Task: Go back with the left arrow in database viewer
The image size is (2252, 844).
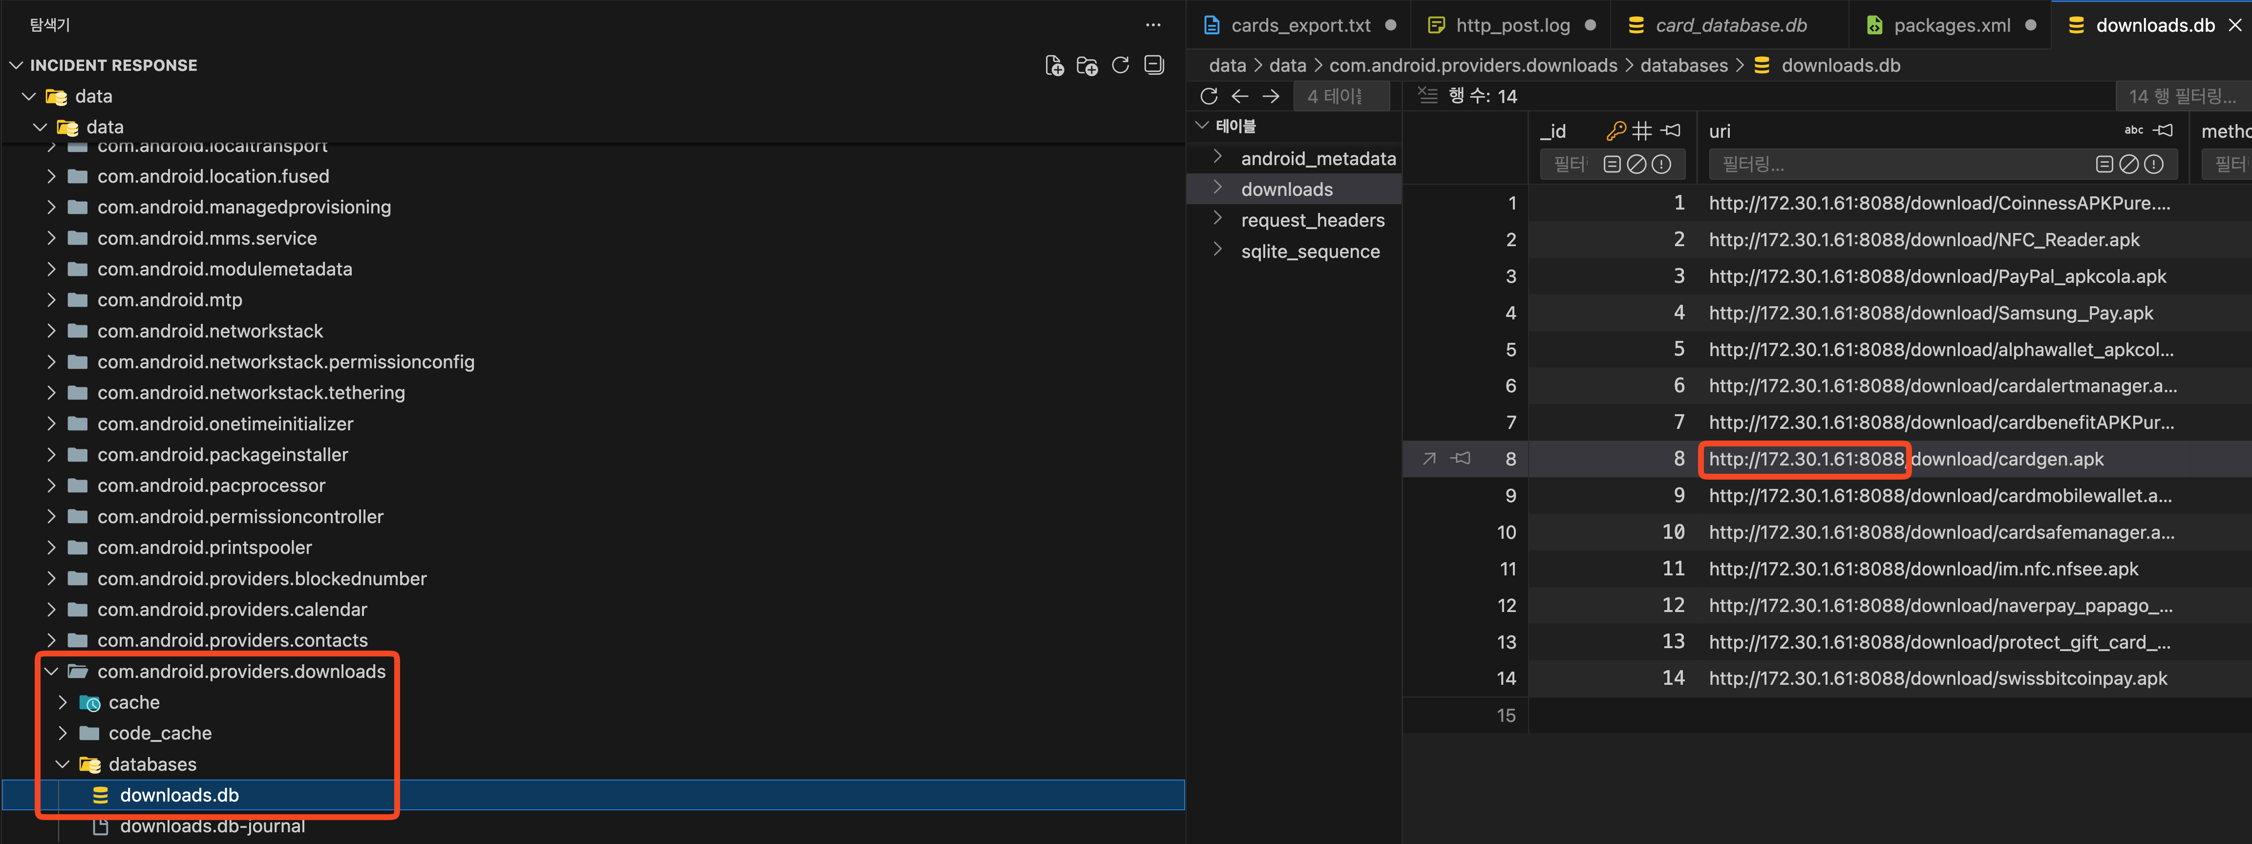Action: pyautogui.click(x=1240, y=96)
